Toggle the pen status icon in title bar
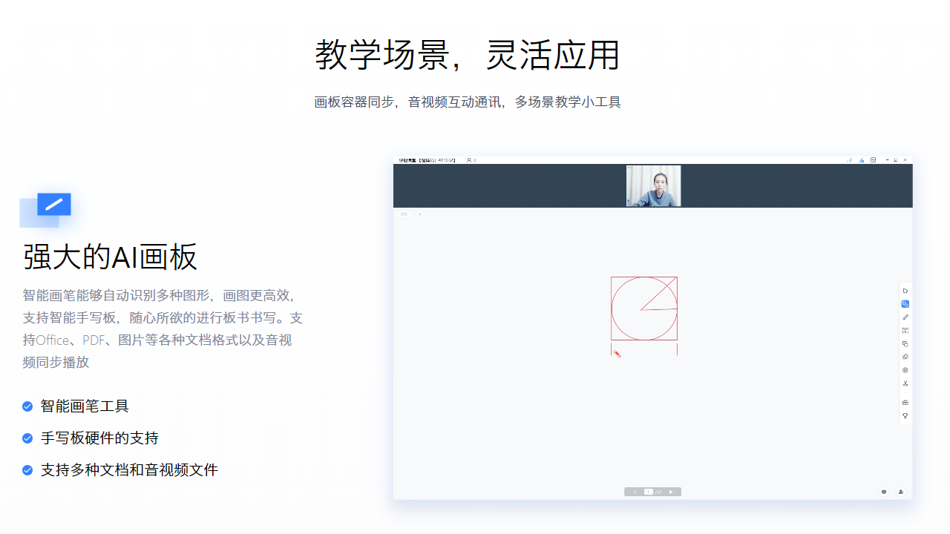Screen dimensions: 950x534 point(861,160)
